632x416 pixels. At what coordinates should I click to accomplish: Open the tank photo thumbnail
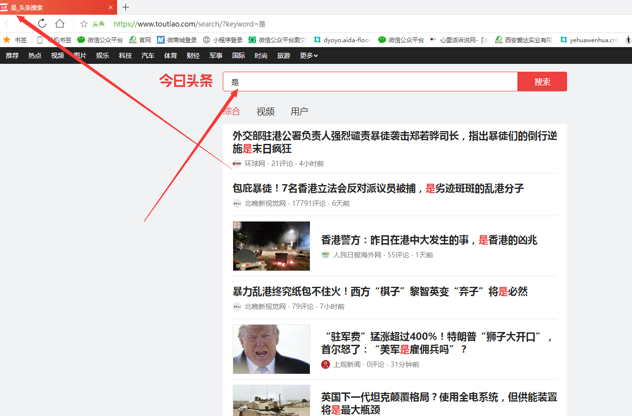coord(271,400)
